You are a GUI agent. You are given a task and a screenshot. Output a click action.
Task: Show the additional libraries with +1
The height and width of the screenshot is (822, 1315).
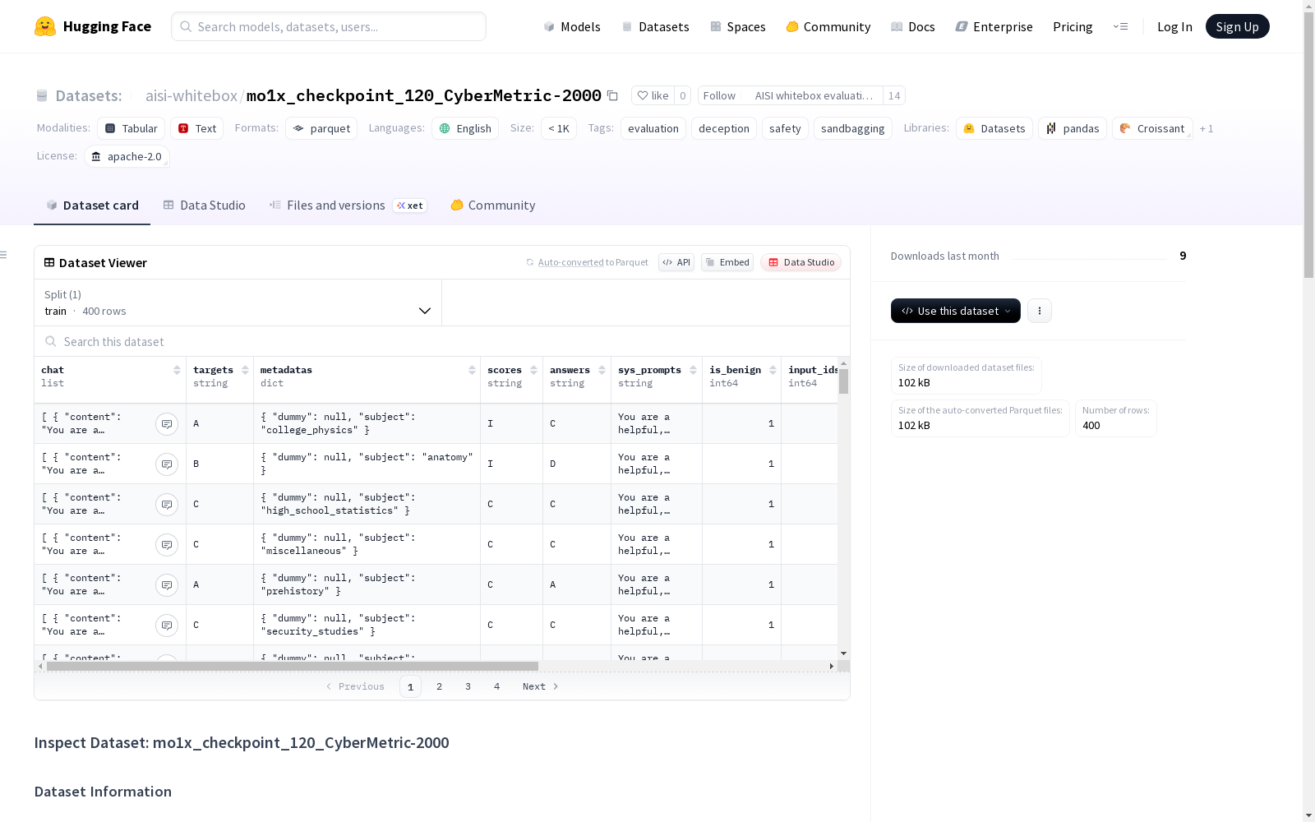[x=1207, y=128]
